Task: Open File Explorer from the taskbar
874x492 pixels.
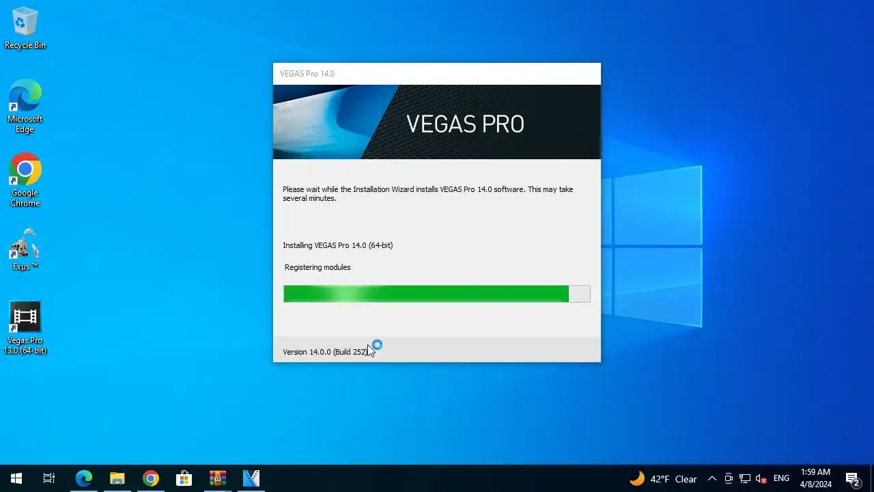Action: (117, 478)
